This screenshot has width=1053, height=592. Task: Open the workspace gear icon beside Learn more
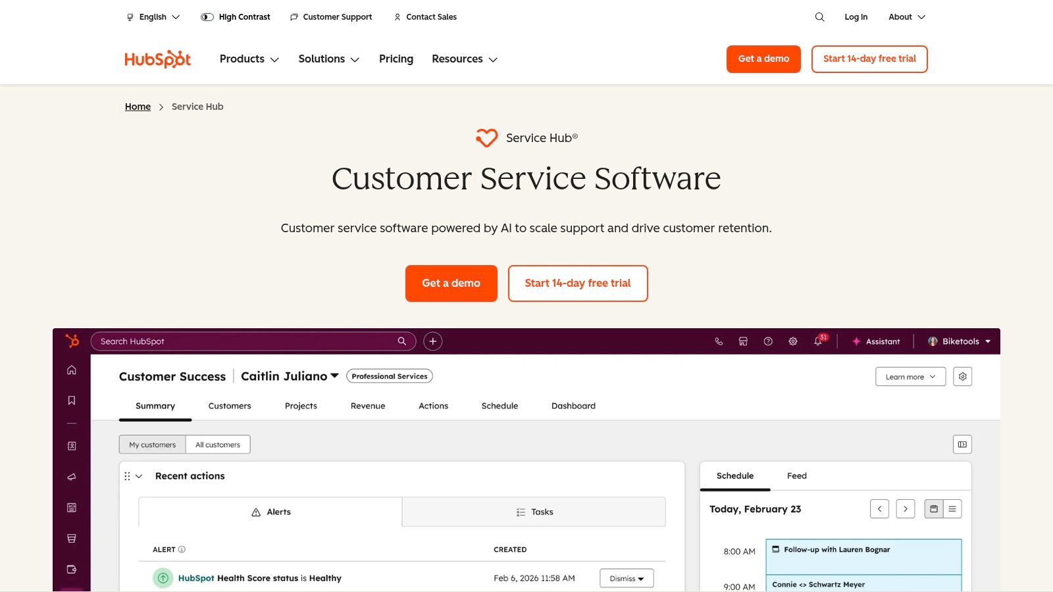coord(962,377)
